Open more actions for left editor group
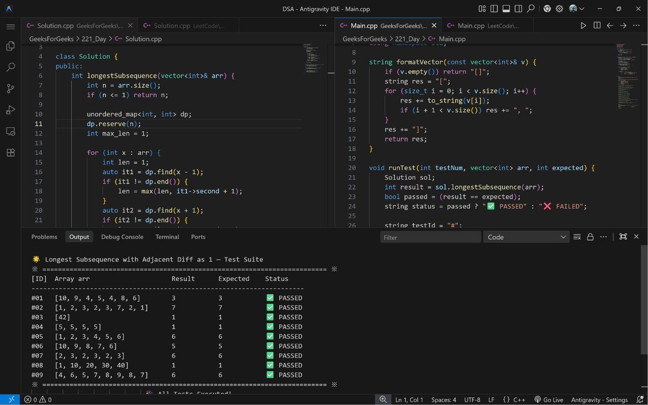 [323, 25]
